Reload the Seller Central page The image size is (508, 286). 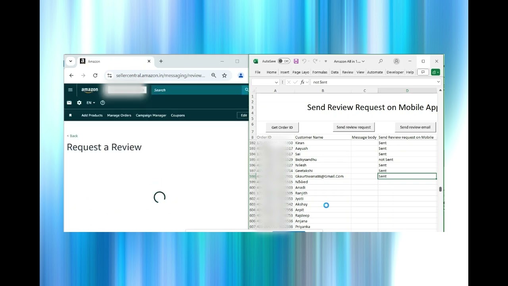(95, 75)
